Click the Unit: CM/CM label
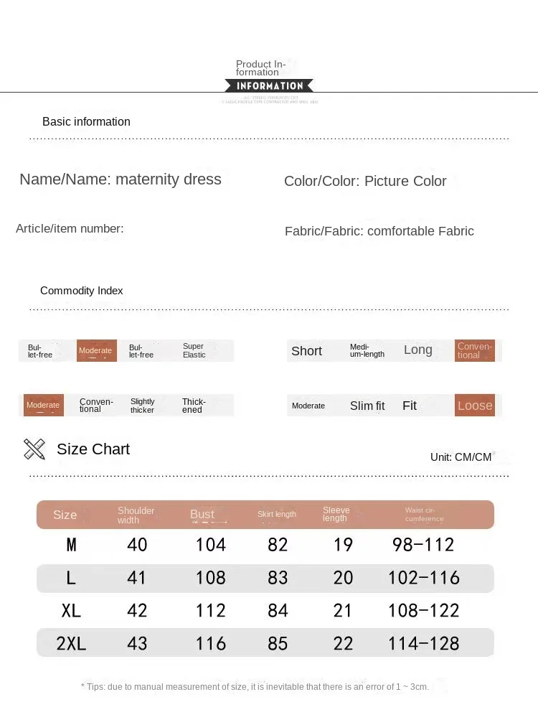538x725 pixels. point(461,457)
